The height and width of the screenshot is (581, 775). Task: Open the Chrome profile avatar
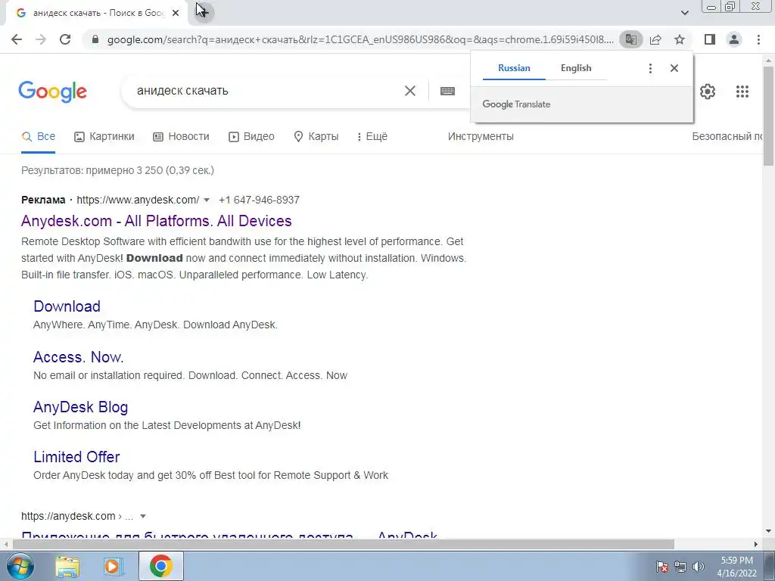(734, 39)
